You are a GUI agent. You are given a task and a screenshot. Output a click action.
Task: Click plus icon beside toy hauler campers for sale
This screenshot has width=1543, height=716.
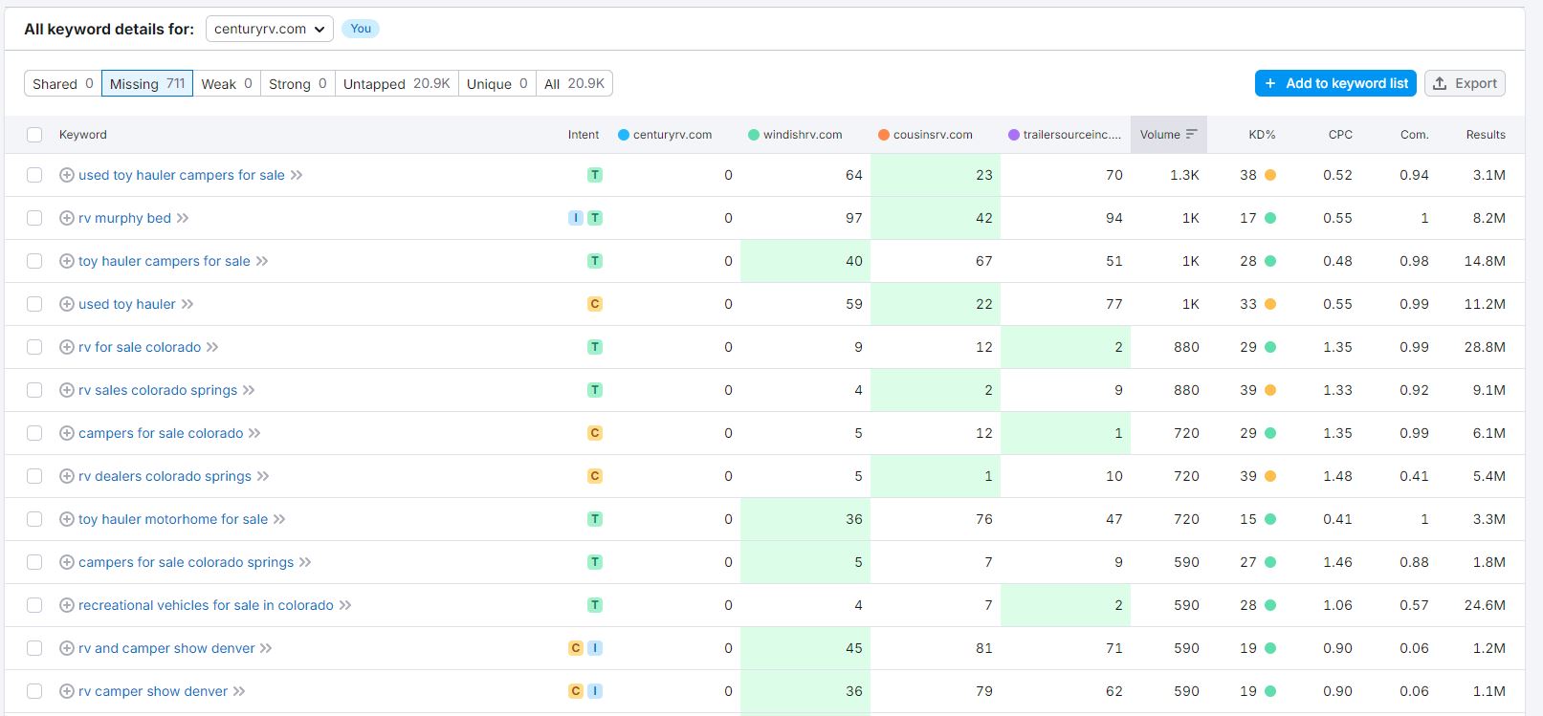coord(67,261)
